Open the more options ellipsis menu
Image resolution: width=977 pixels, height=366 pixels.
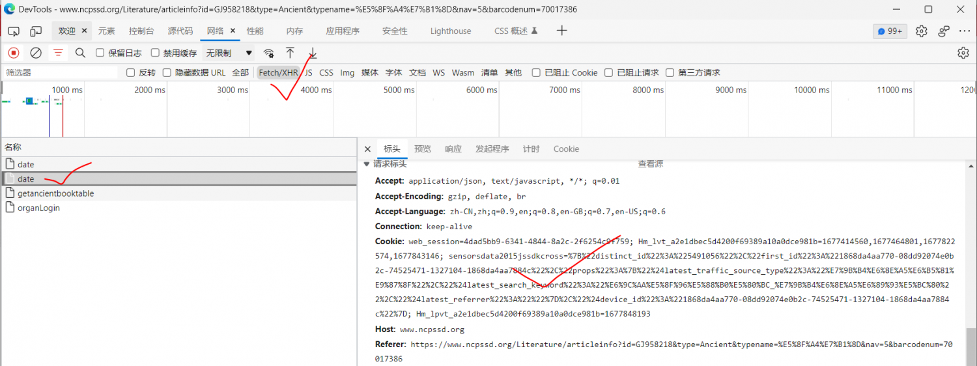coord(964,31)
